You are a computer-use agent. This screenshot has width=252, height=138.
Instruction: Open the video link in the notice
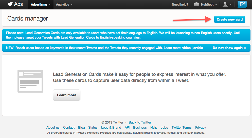click(x=186, y=48)
